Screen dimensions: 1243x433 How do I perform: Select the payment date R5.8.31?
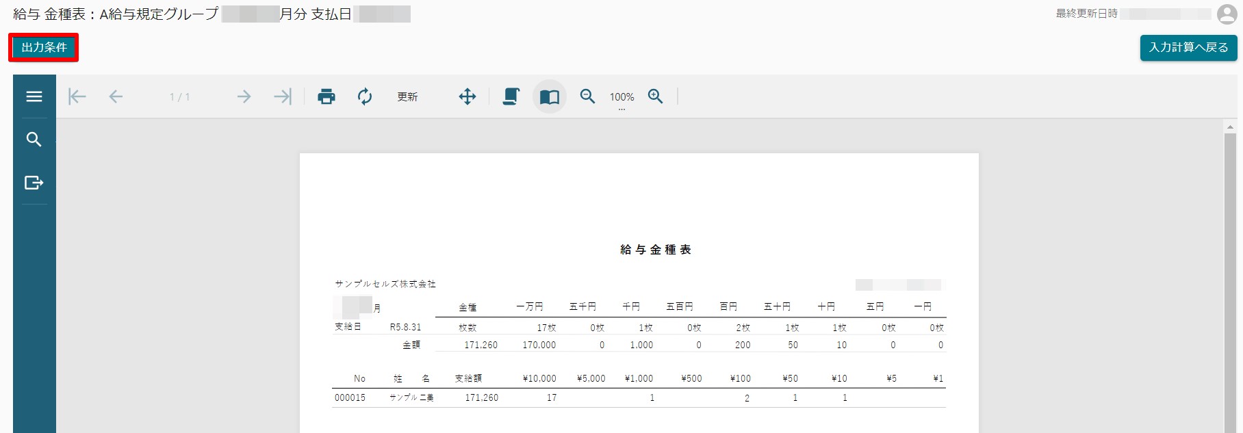pos(406,327)
